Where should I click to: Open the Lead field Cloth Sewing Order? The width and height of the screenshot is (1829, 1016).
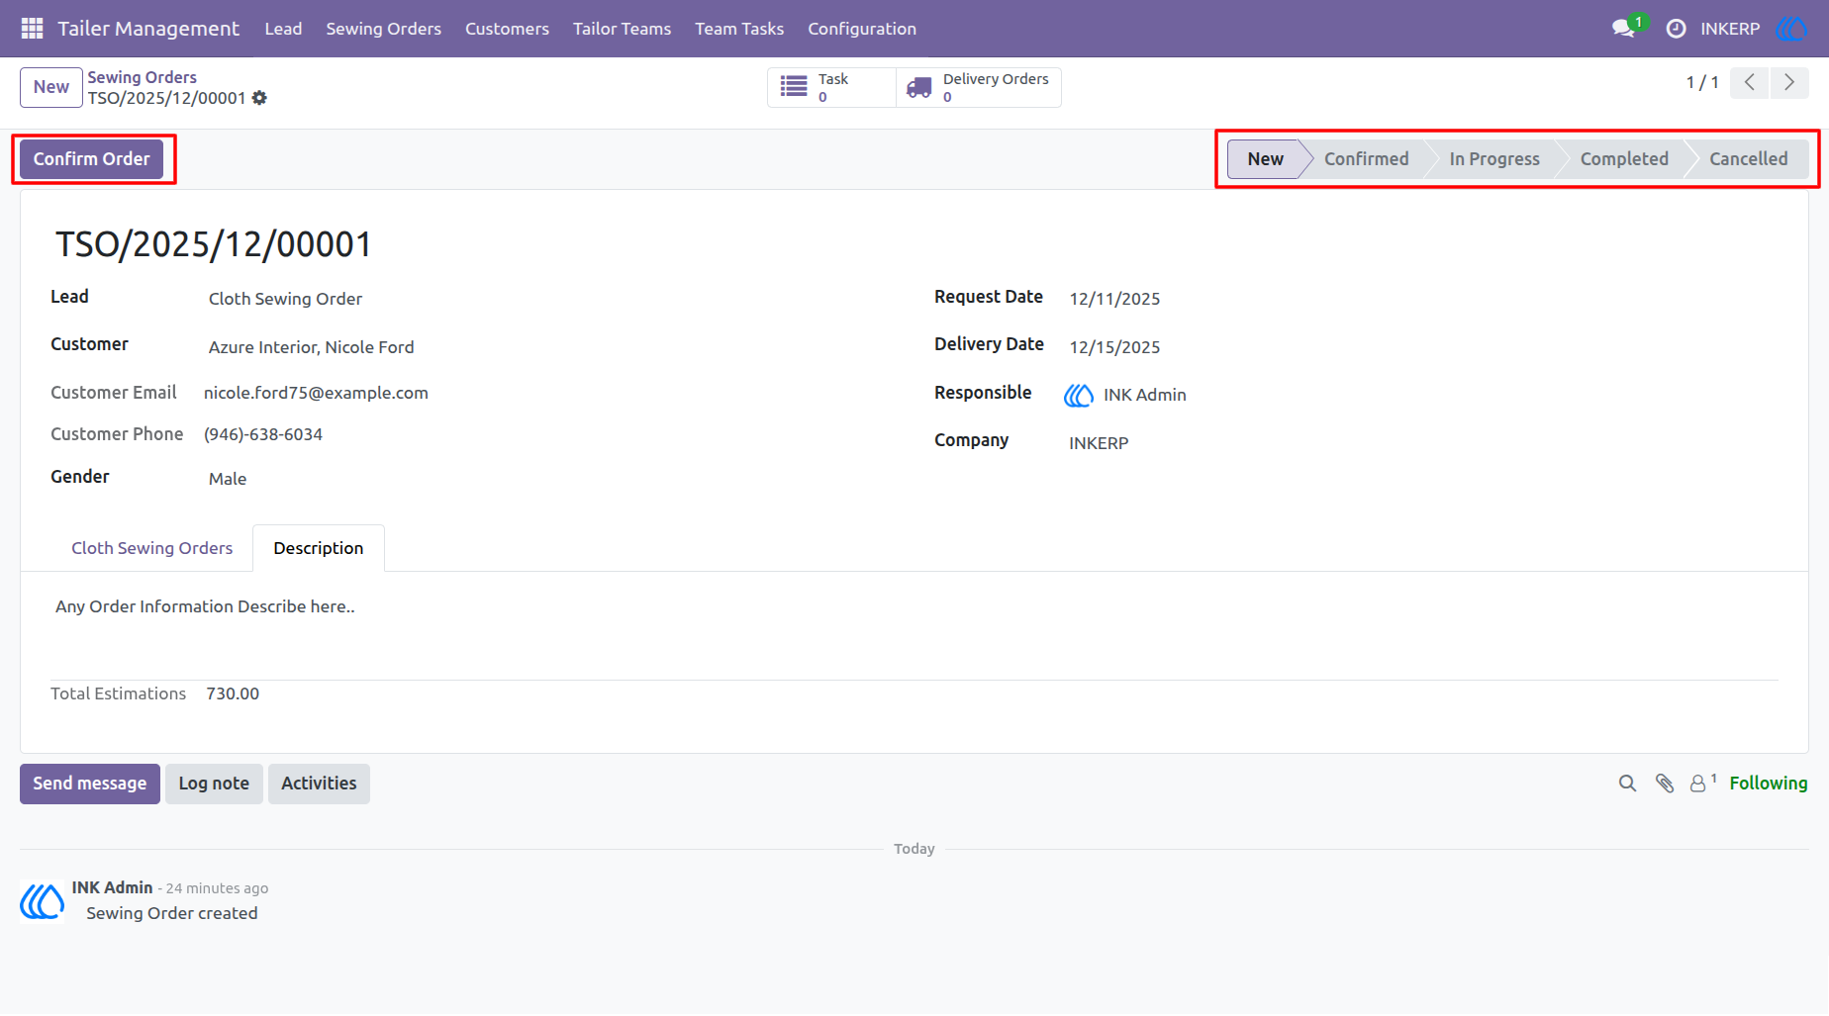click(285, 299)
